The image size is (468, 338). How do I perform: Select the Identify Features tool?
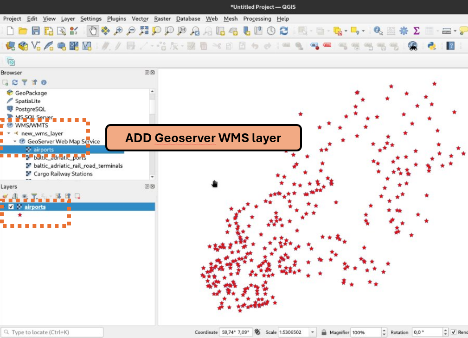[378, 31]
